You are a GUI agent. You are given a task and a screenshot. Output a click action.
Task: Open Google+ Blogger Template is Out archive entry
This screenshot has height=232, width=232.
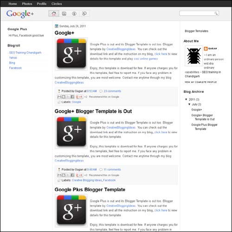pyautogui.click(x=203, y=117)
